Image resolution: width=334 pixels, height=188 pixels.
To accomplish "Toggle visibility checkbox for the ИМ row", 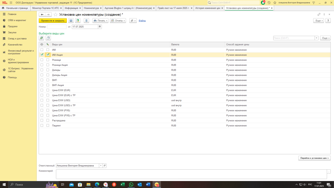I will [42, 50].
